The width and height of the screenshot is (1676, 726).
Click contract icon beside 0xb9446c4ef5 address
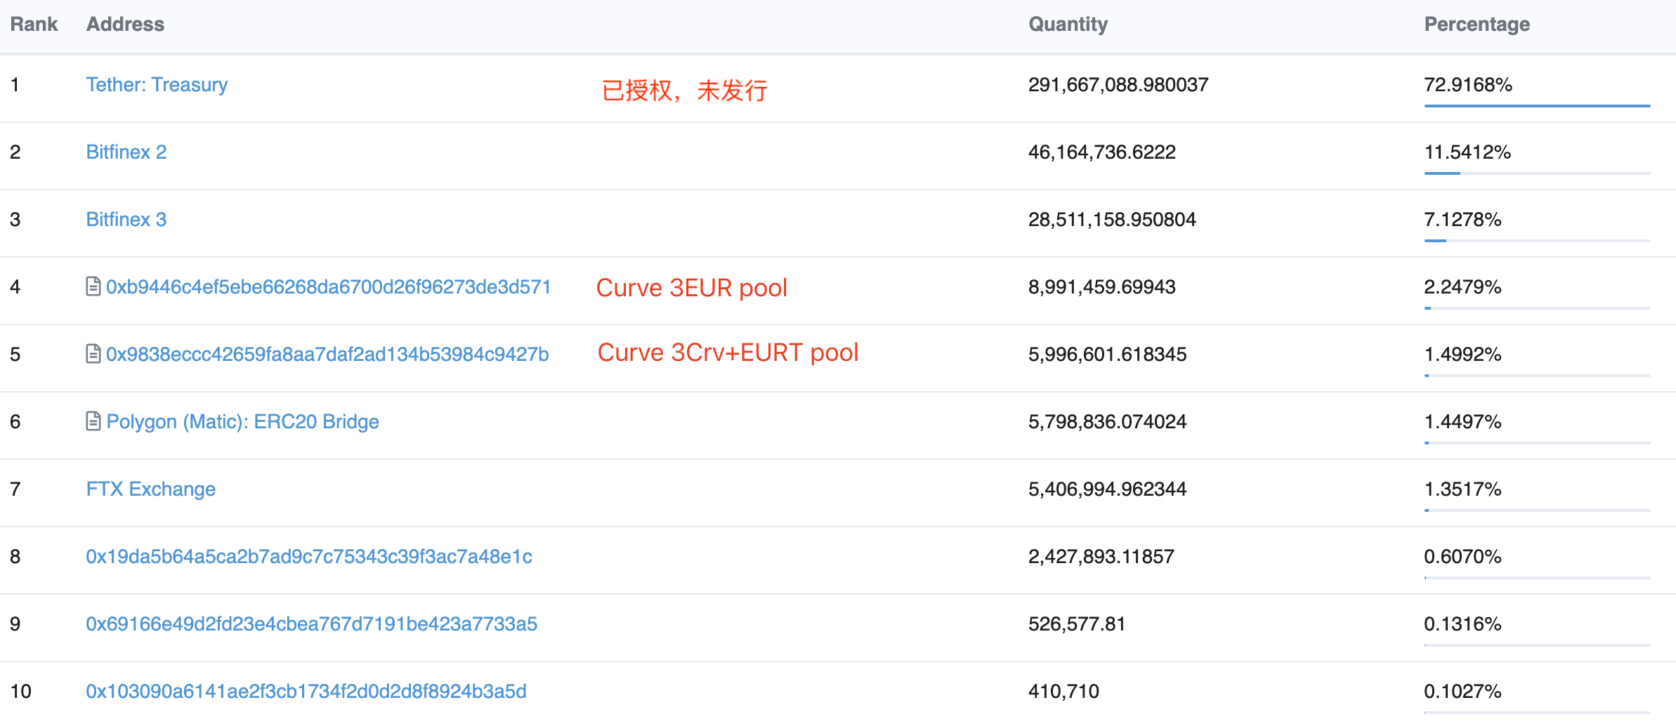click(x=93, y=286)
